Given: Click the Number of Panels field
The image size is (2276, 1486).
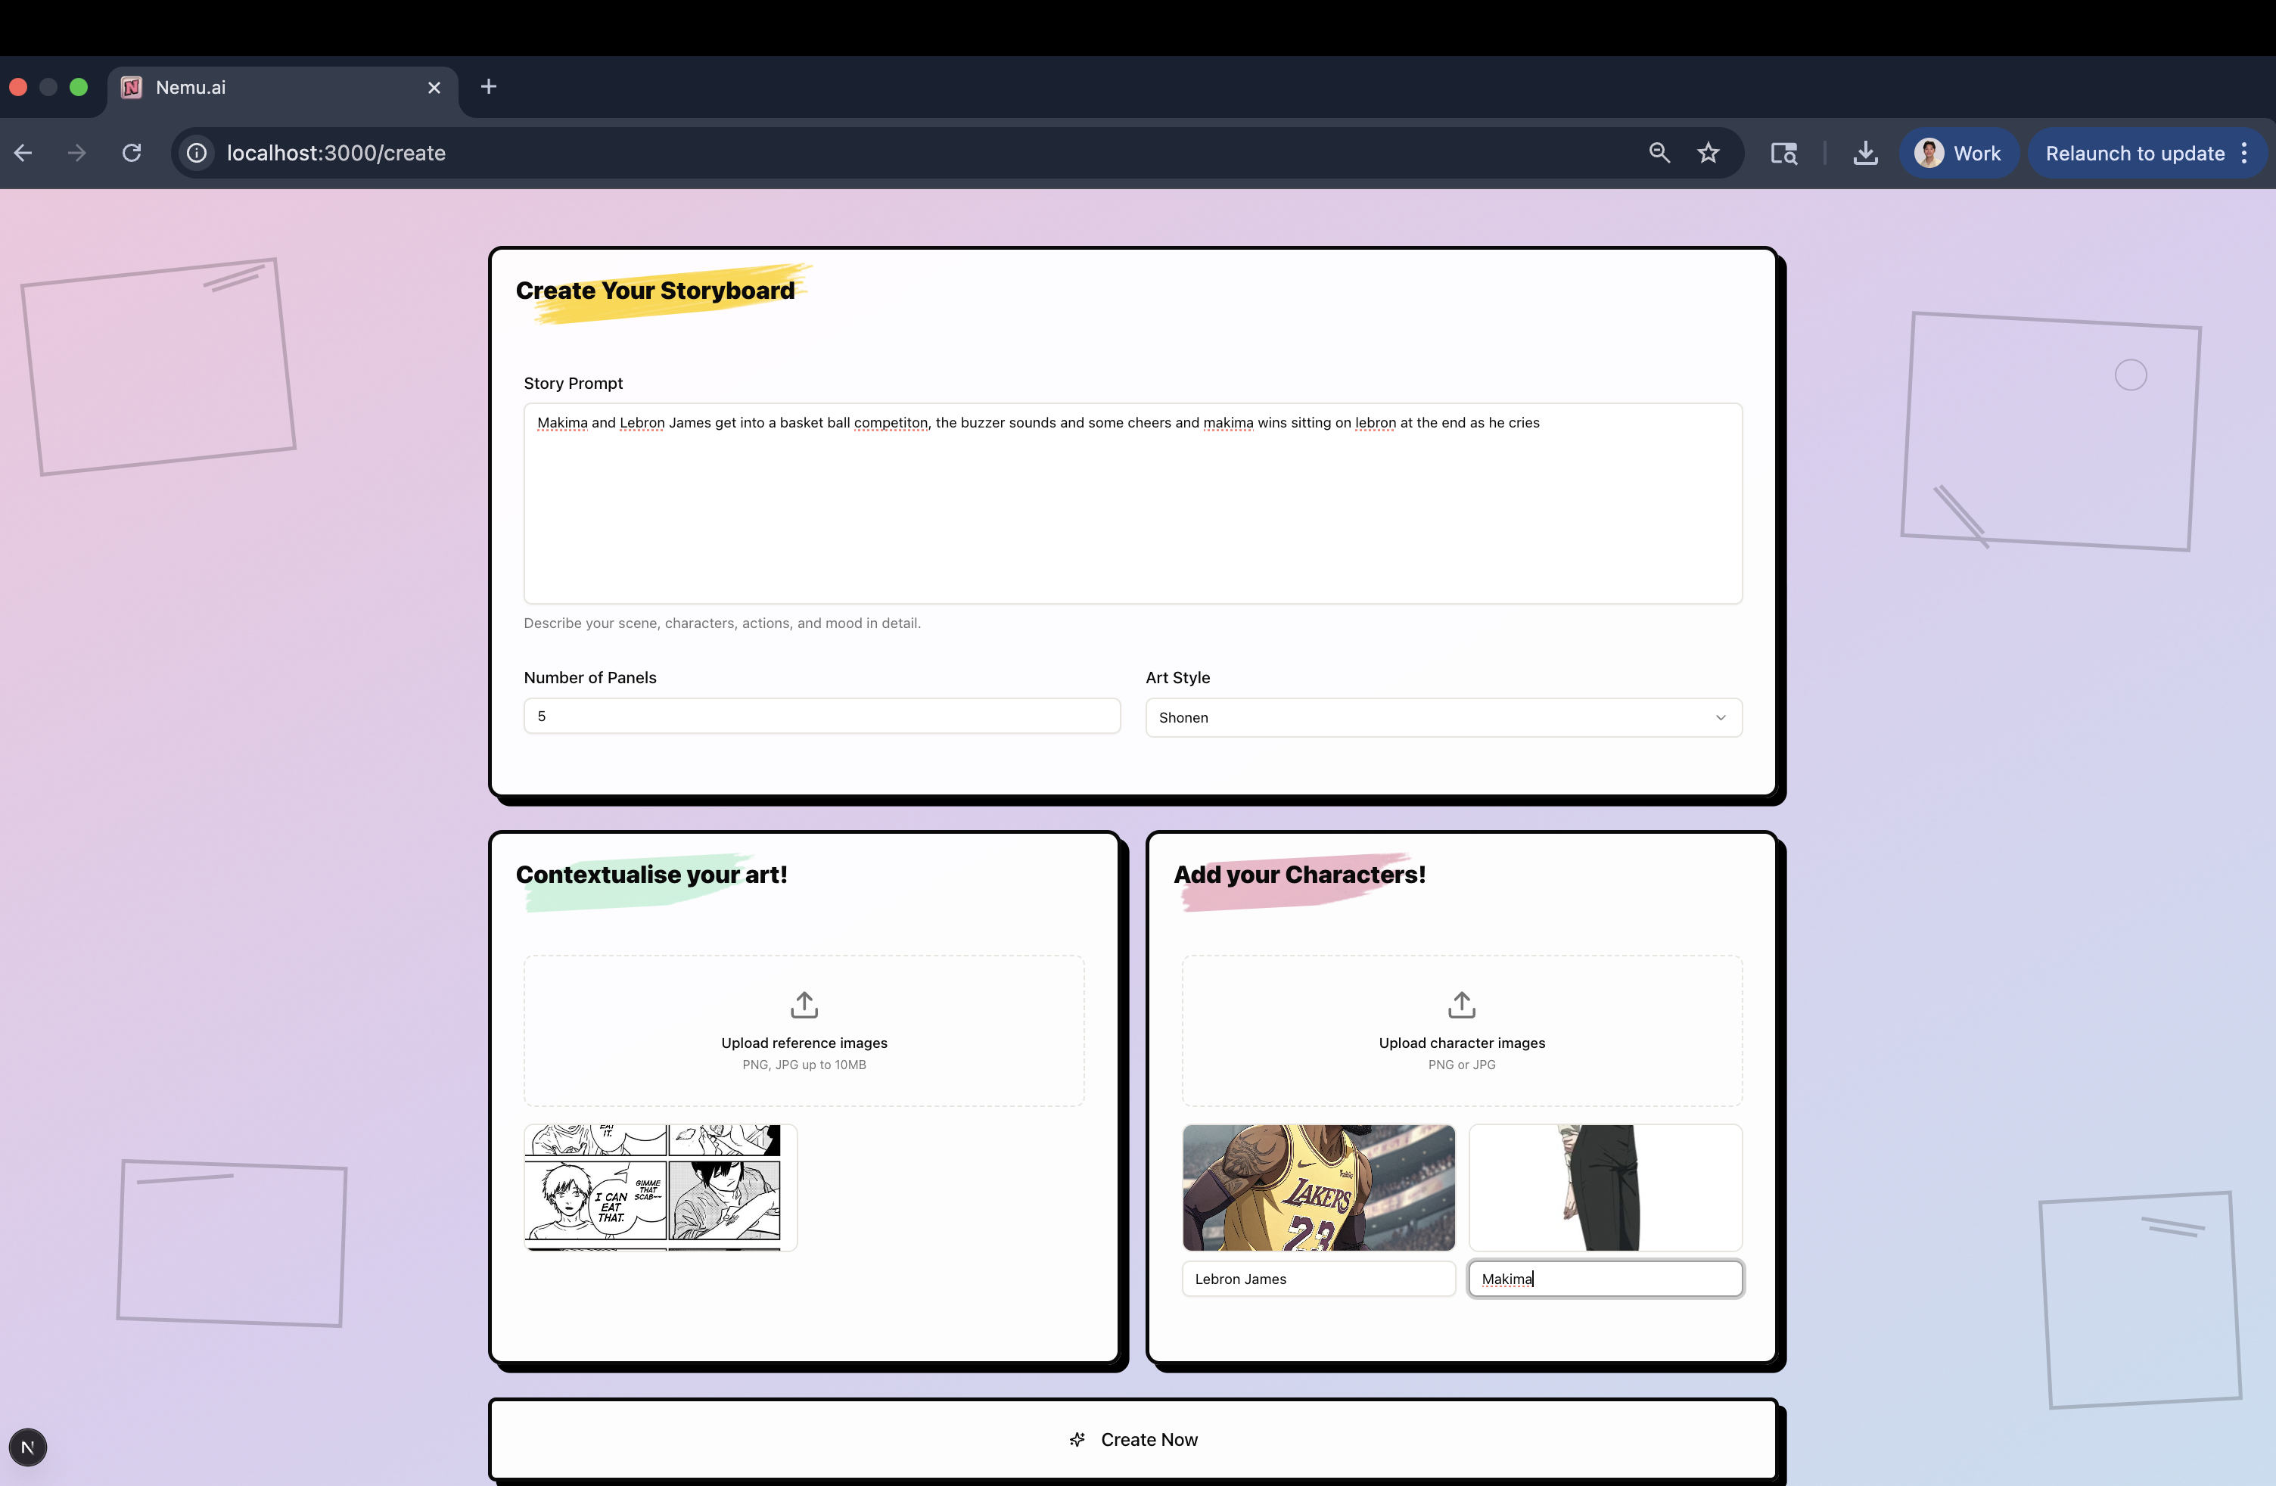Looking at the screenshot, I should [x=822, y=717].
